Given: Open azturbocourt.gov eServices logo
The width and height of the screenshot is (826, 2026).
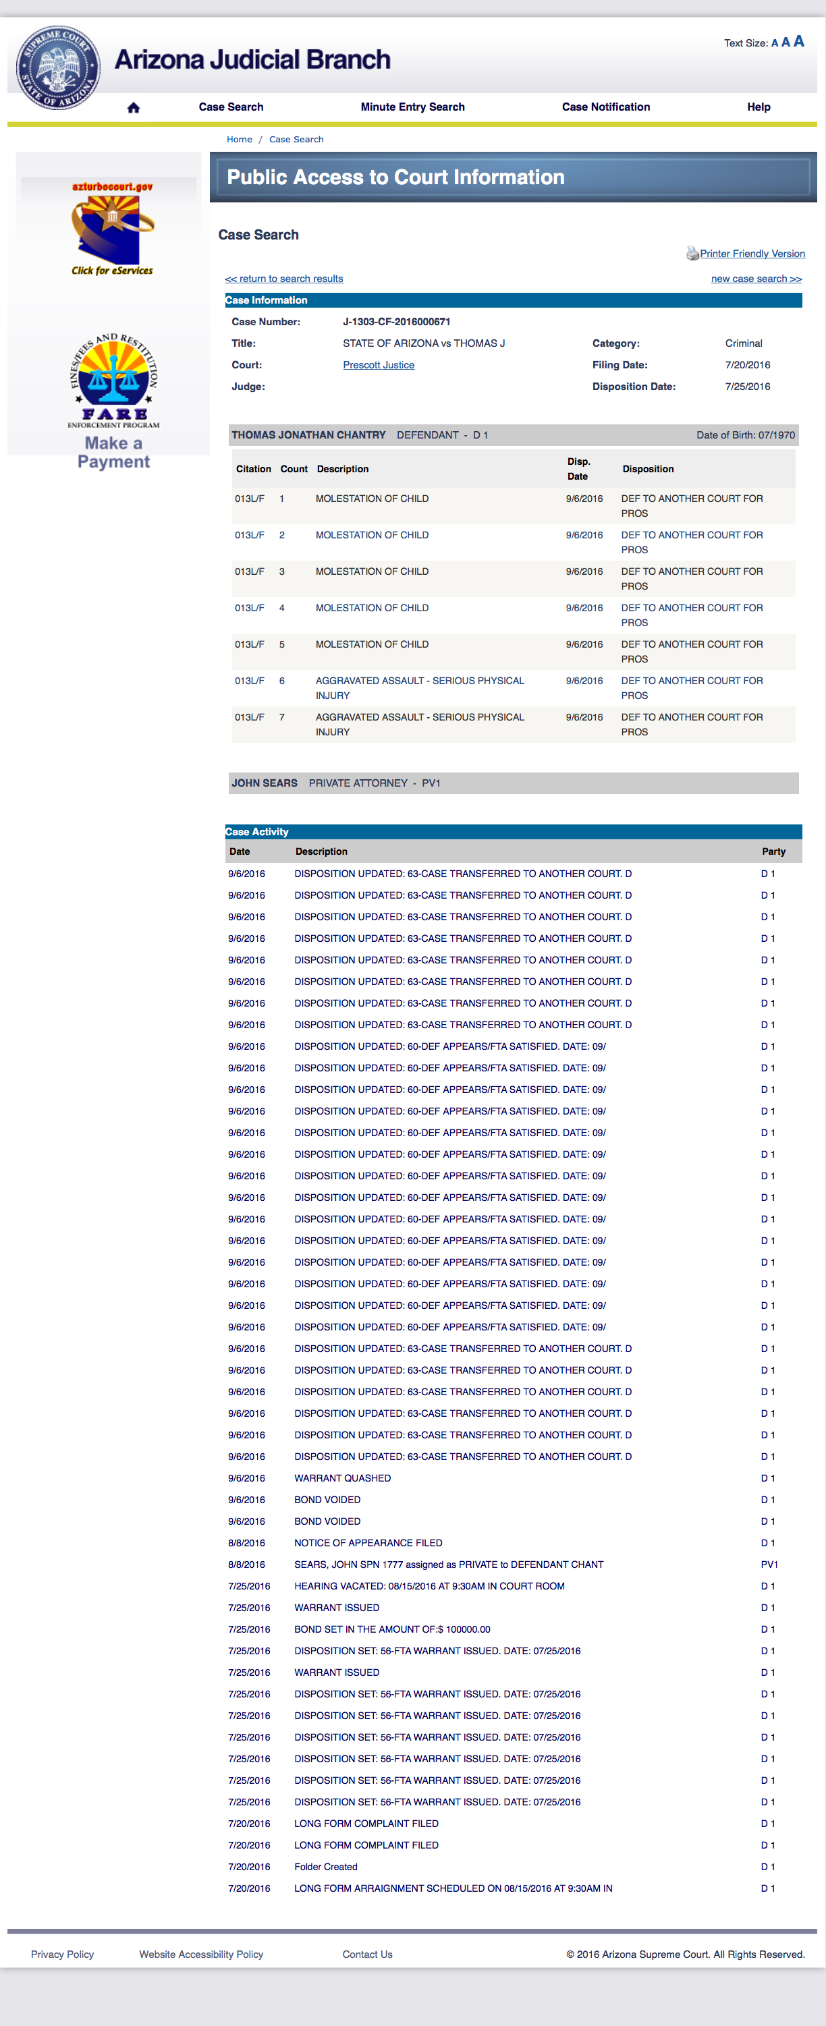Looking at the screenshot, I should click(x=113, y=228).
